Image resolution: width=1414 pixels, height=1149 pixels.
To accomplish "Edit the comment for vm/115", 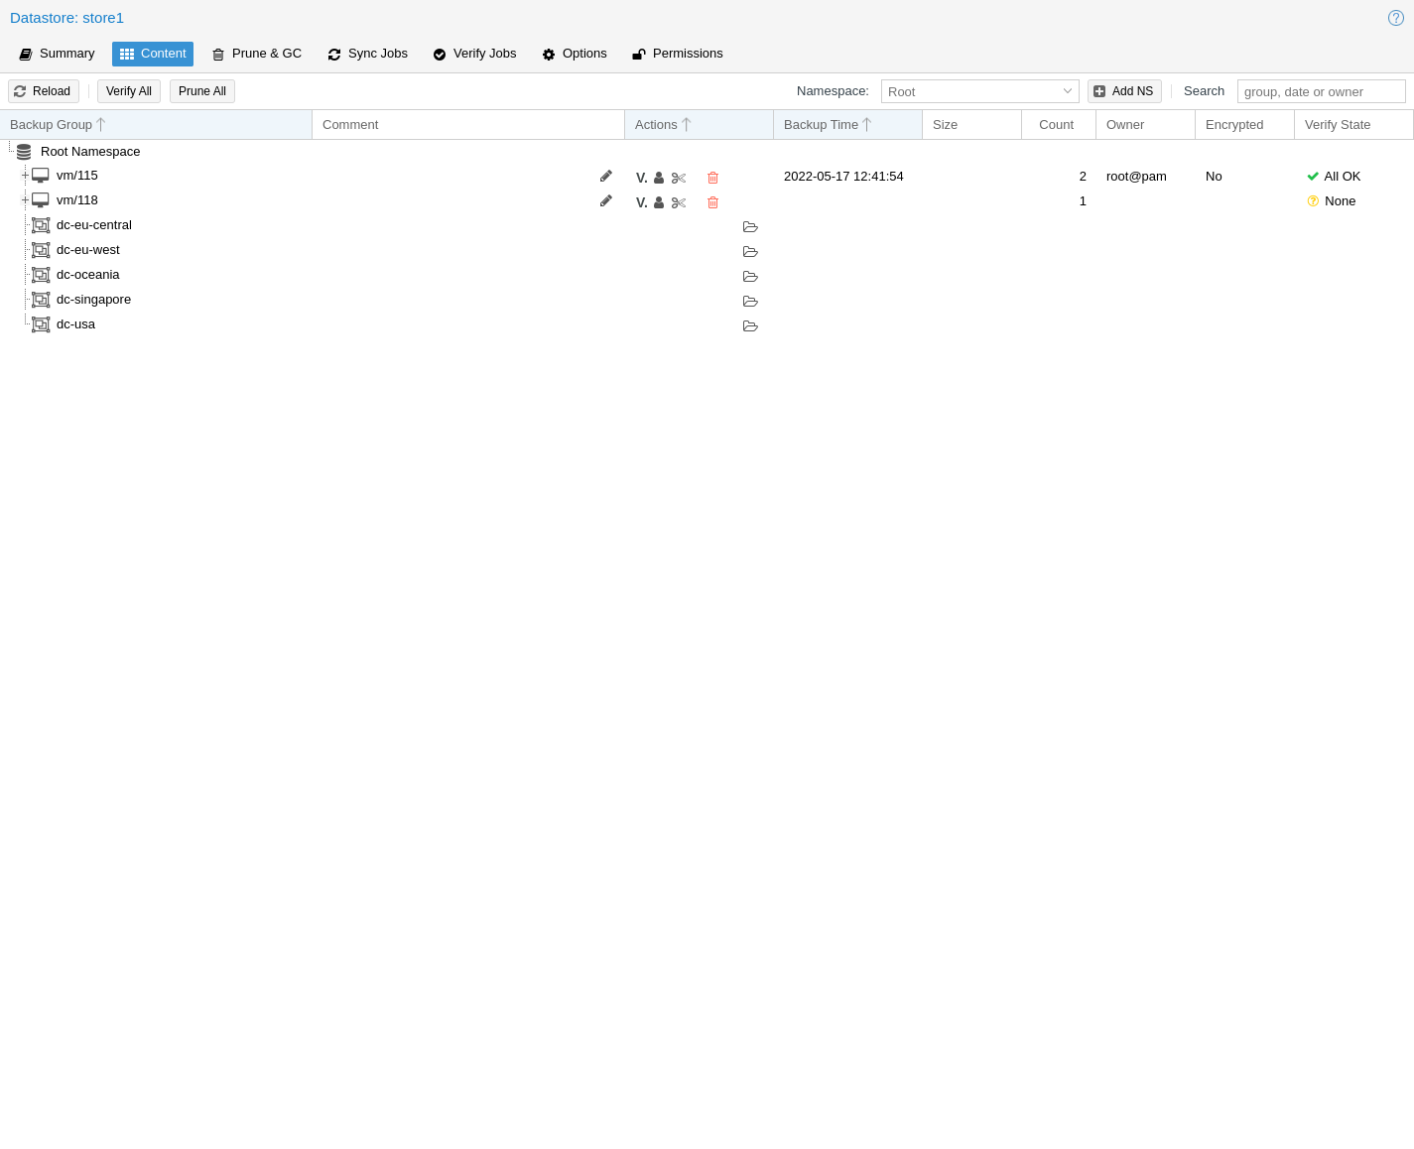I will 606,177.
